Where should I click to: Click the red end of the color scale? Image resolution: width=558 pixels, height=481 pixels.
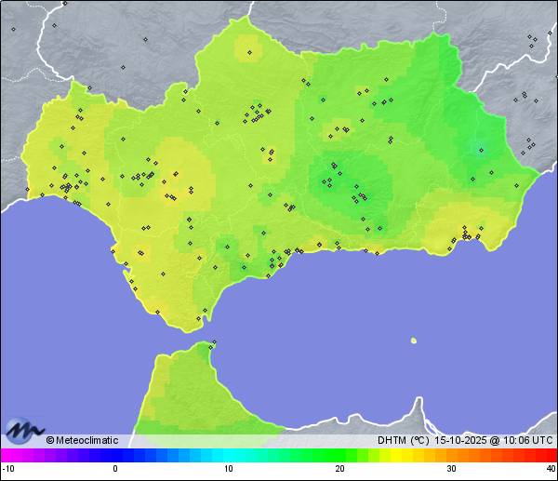pyautogui.click(x=551, y=455)
